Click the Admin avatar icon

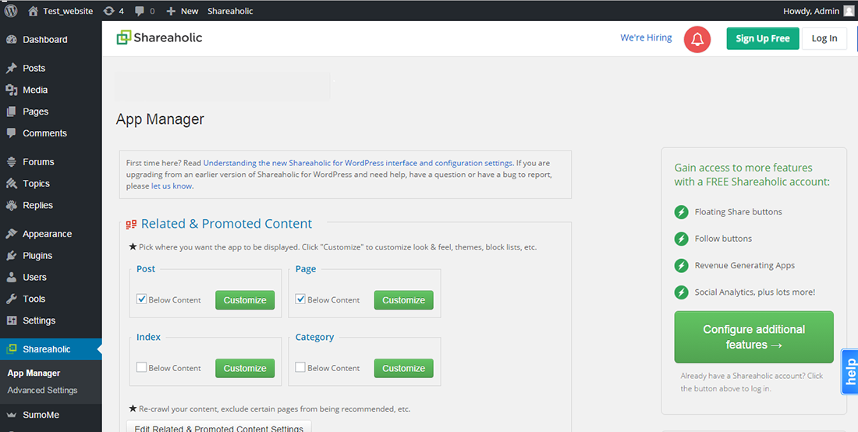[848, 10]
